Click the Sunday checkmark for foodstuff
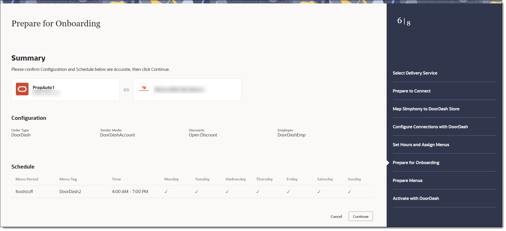Viewport: 506px width, 231px height. (349, 192)
